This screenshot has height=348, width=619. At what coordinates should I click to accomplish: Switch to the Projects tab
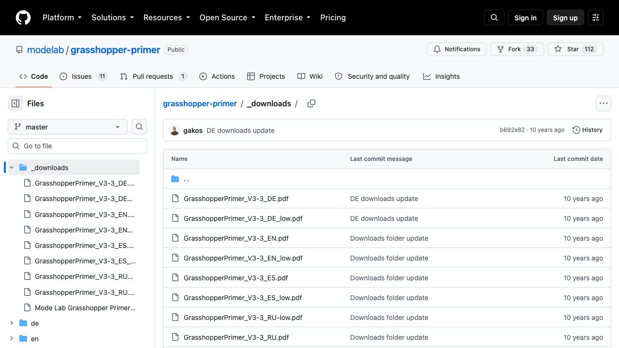pos(266,76)
